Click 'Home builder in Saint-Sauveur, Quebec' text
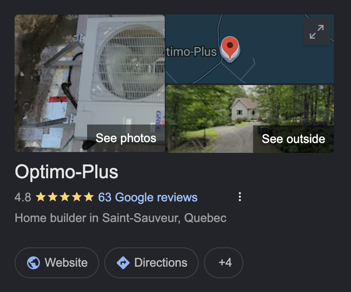Image resolution: width=351 pixels, height=292 pixels. click(x=121, y=218)
